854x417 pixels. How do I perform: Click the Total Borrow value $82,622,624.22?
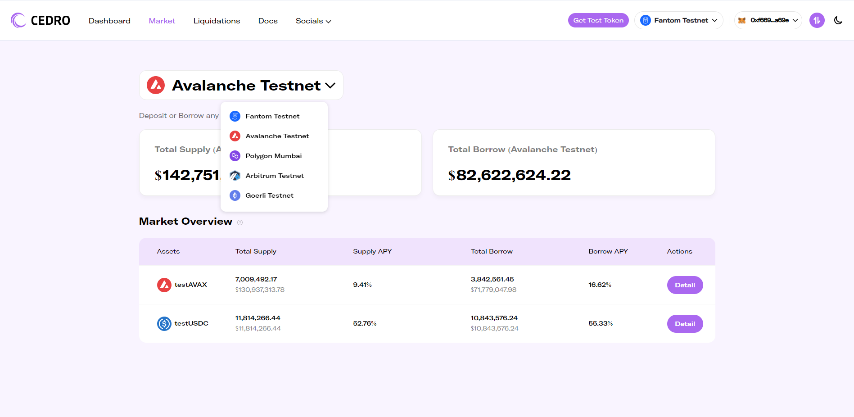click(x=509, y=175)
